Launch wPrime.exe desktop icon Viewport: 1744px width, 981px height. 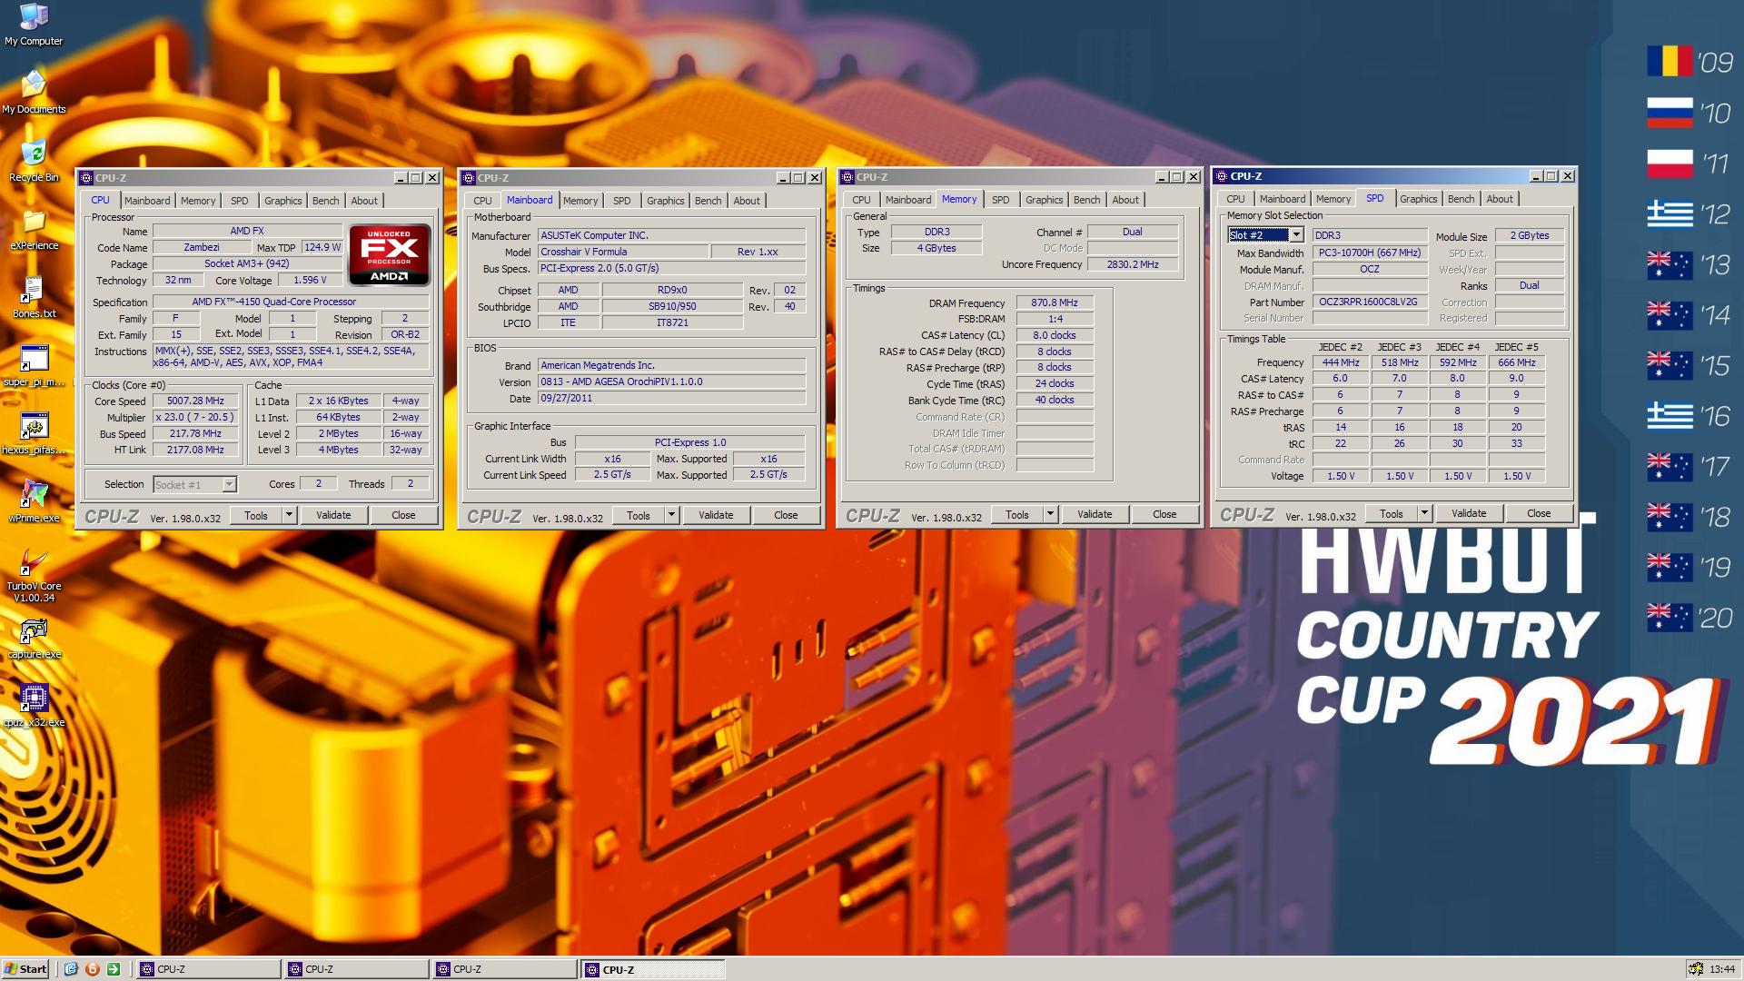34,501
